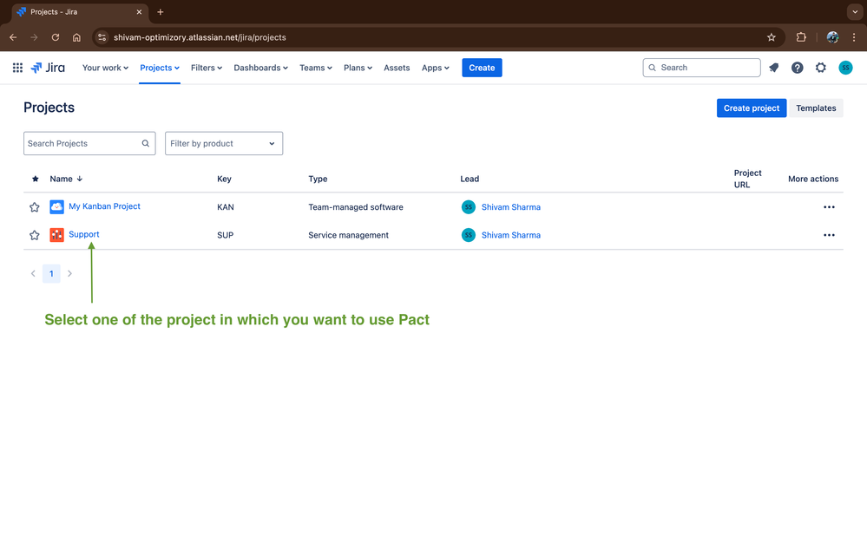Open the help question mark icon

797,68
